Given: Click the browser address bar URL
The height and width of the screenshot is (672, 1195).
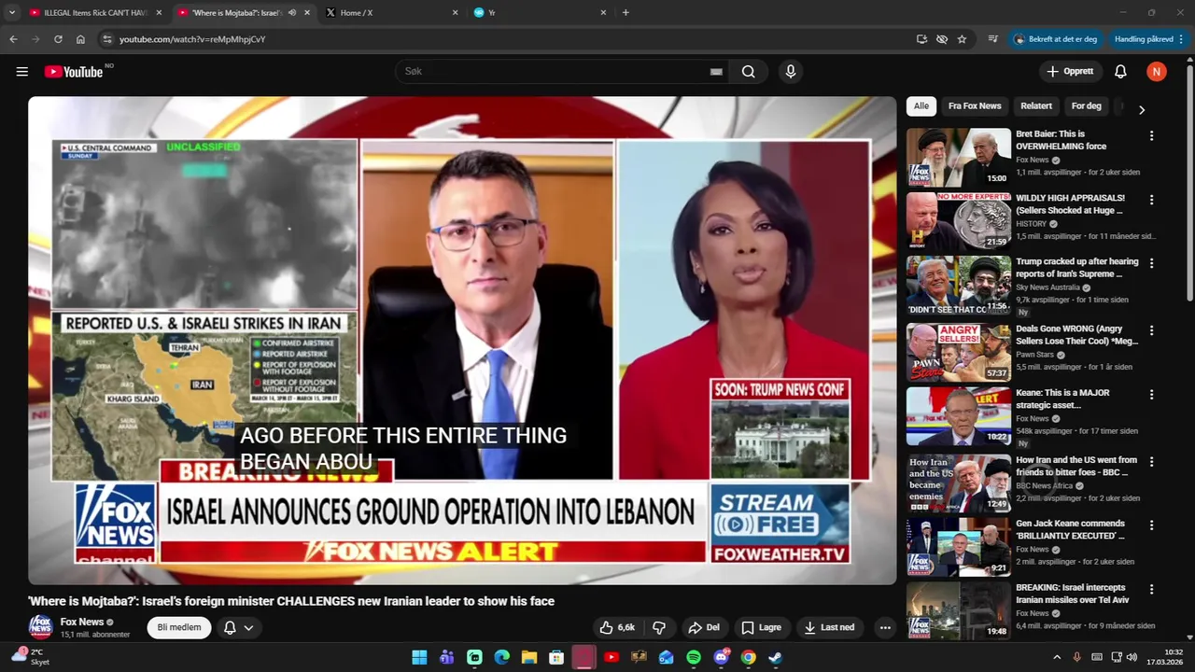Looking at the screenshot, I should pos(192,39).
